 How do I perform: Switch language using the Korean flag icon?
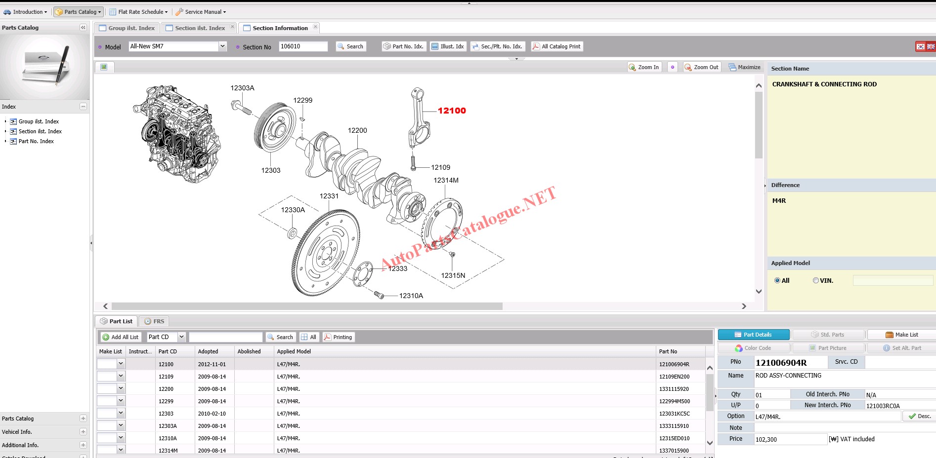(x=920, y=46)
